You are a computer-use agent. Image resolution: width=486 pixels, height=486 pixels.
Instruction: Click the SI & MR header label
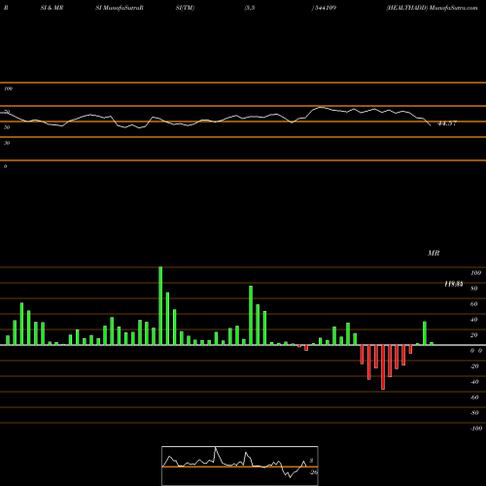pos(52,8)
